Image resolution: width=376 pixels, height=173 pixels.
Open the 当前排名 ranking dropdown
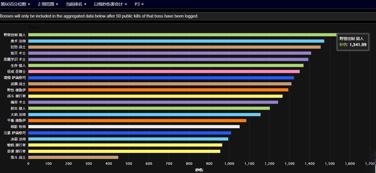tap(75, 4)
